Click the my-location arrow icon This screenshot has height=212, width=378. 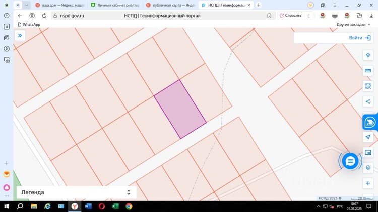pyautogui.click(x=368, y=137)
